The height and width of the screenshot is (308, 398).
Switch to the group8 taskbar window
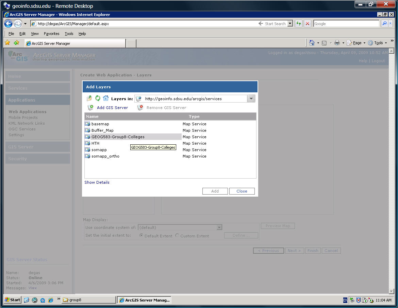point(88,300)
